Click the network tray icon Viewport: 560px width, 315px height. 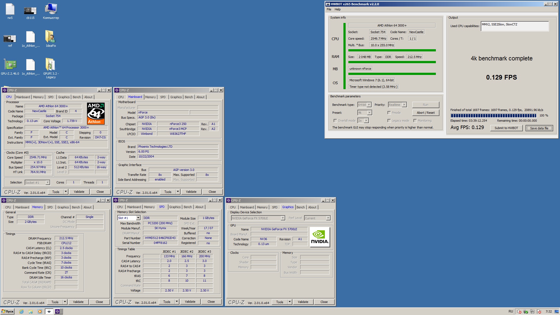(532, 311)
